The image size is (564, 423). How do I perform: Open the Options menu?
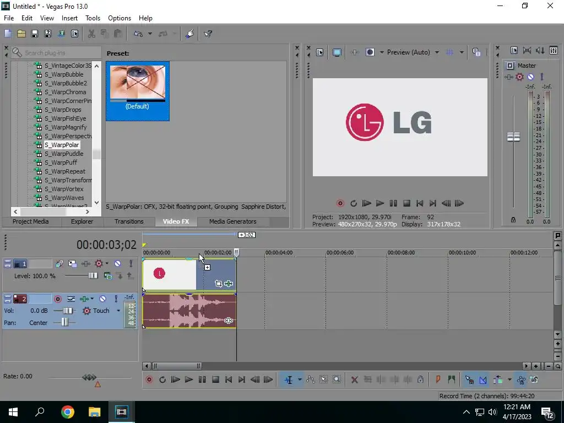[120, 18]
